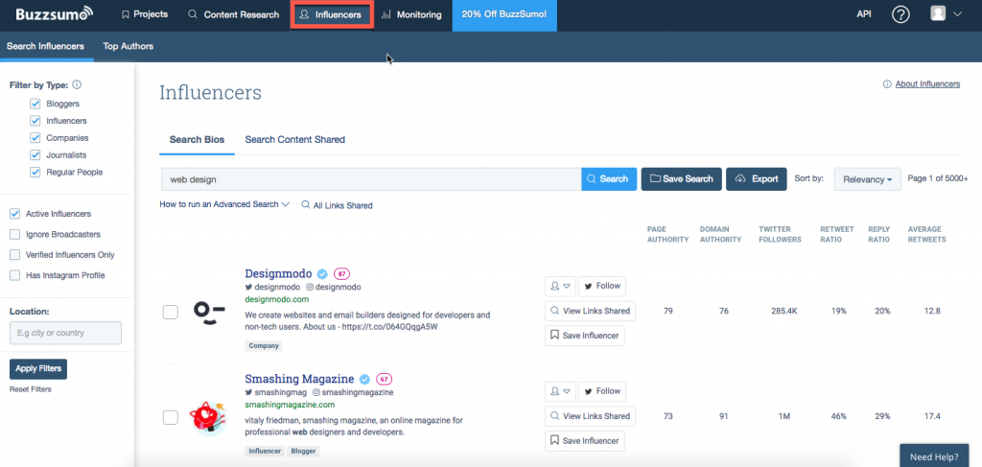Open the Designmodo name link
The image size is (982, 467).
[x=278, y=273]
